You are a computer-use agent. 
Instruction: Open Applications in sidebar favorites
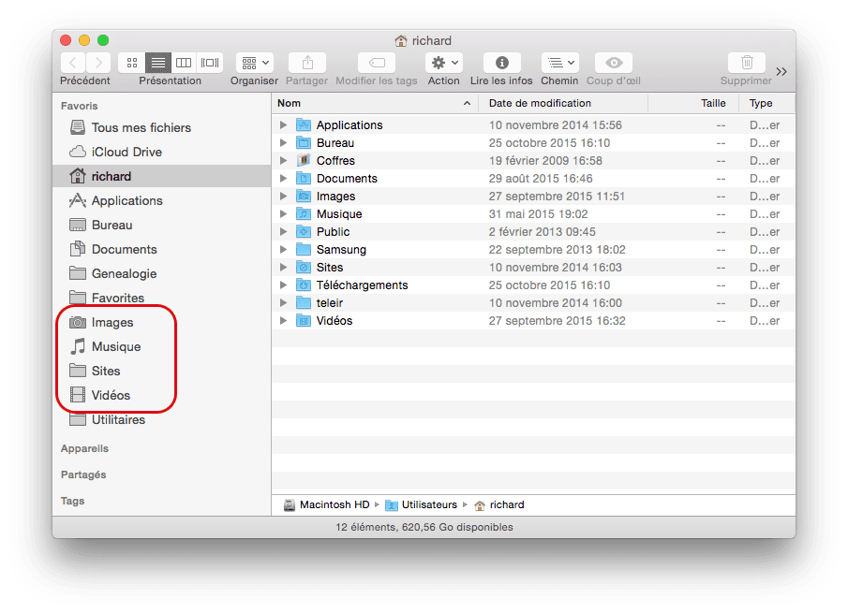tap(162, 200)
